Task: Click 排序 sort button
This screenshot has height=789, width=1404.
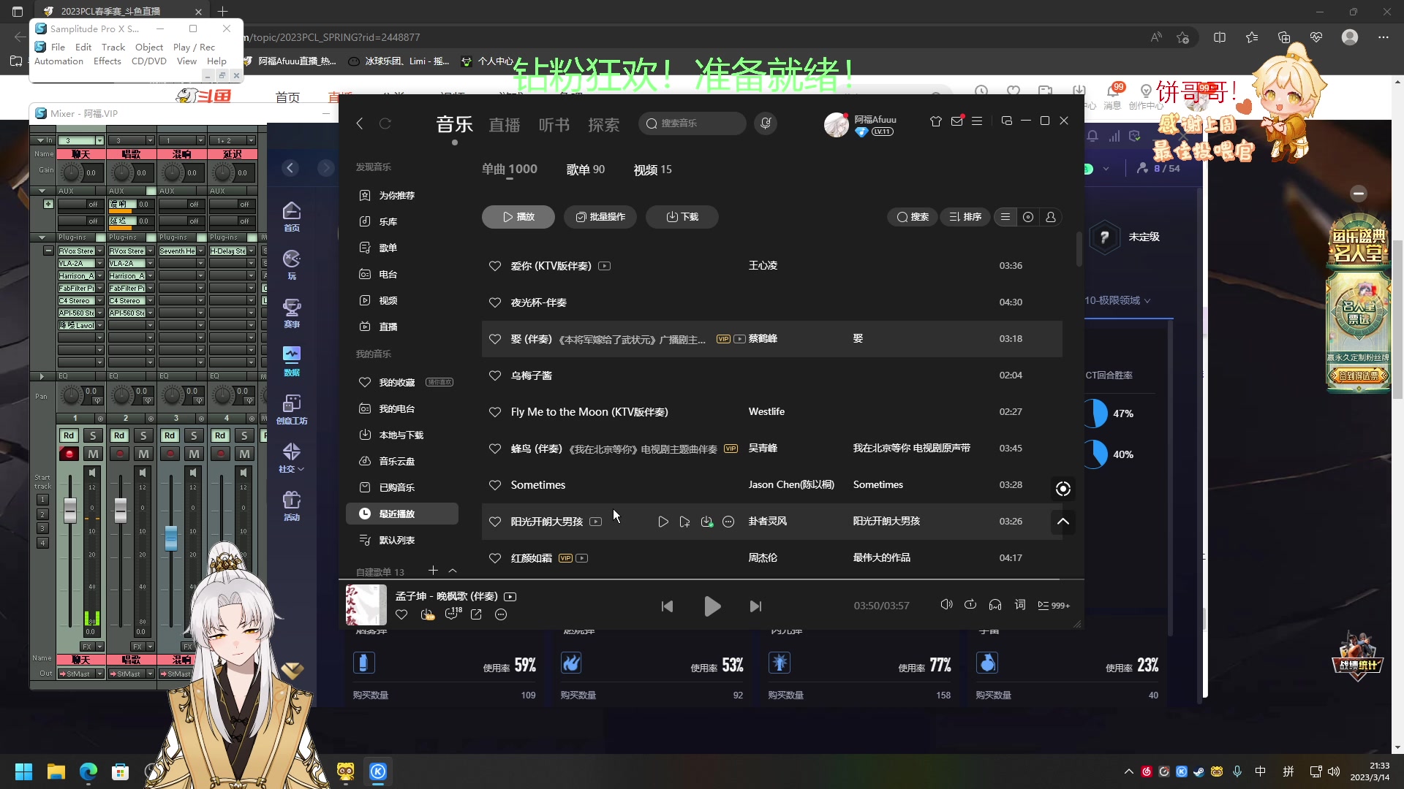Action: [x=965, y=217]
